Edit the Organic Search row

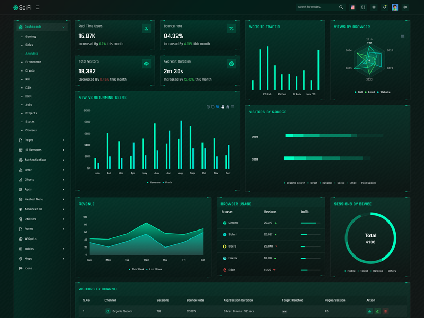click(x=377, y=311)
